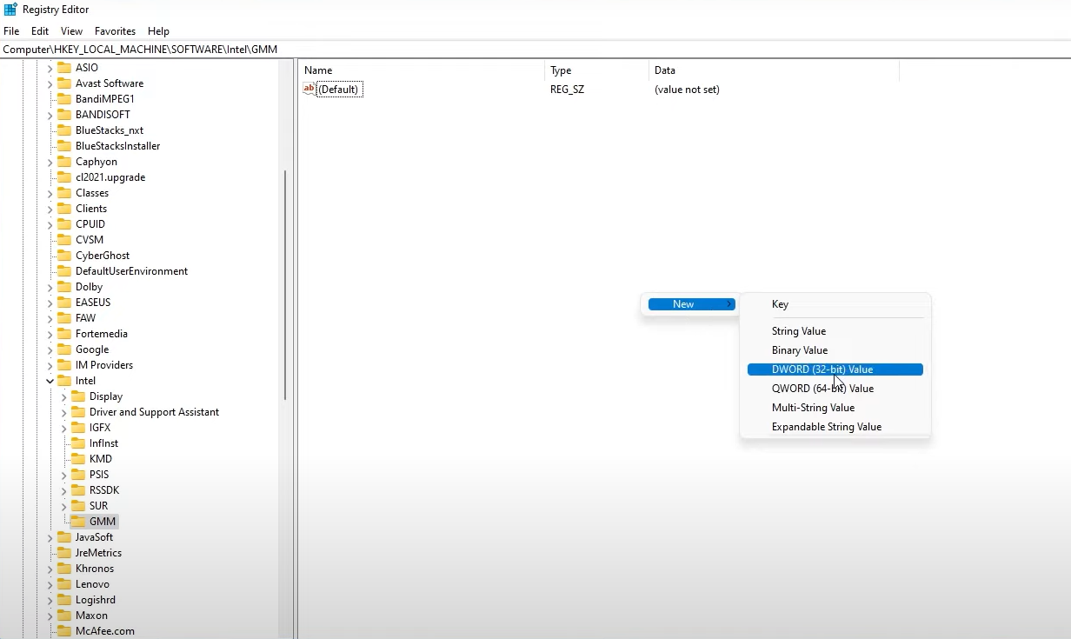Click the CyberGhost folder icon

(x=64, y=256)
